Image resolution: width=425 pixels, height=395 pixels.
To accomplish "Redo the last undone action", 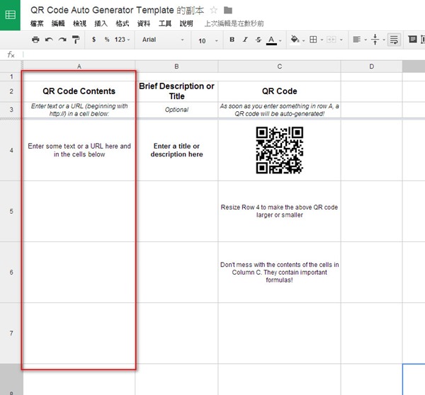I will (x=62, y=40).
